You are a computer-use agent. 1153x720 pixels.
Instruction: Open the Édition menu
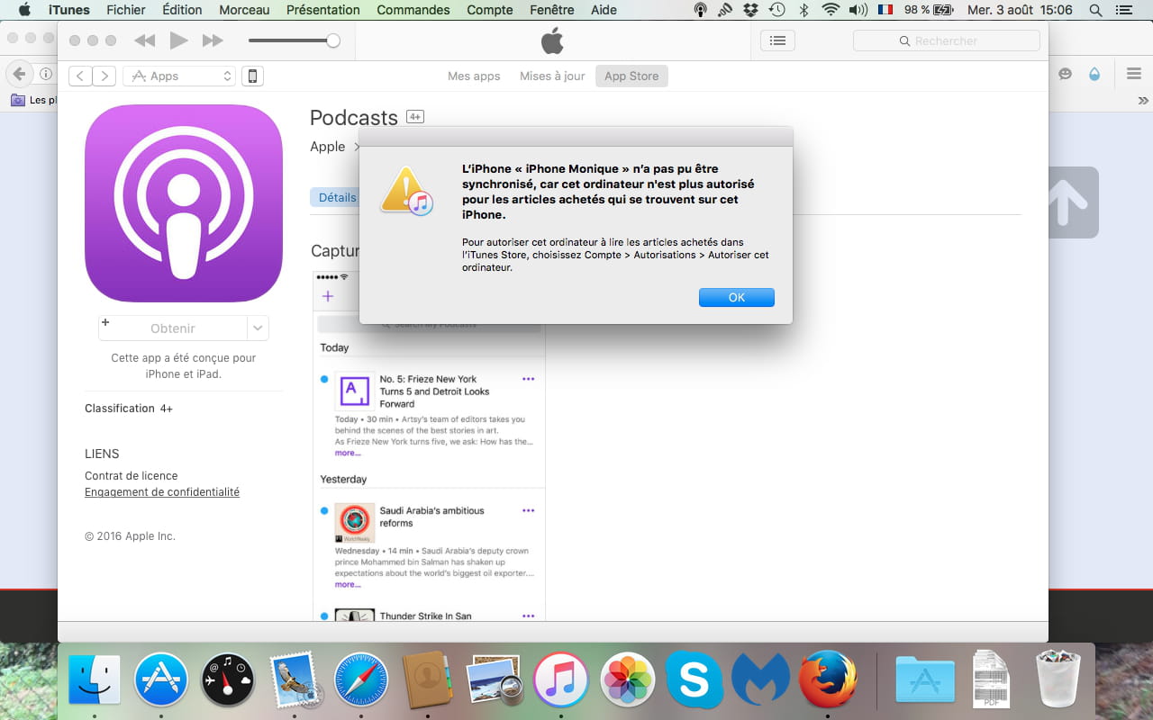(x=182, y=10)
